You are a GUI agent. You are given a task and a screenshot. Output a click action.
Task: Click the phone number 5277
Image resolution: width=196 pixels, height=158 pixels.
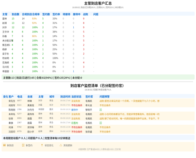pos(19,114)
